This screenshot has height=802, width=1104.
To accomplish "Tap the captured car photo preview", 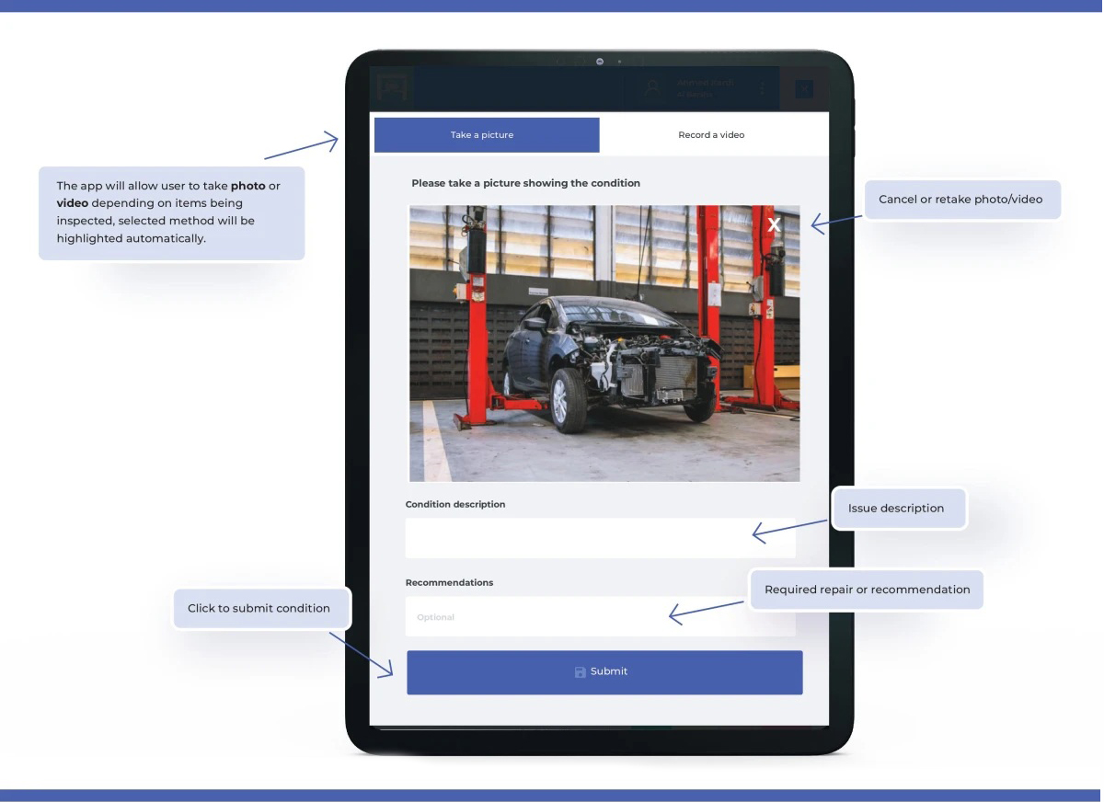I will coord(604,349).
